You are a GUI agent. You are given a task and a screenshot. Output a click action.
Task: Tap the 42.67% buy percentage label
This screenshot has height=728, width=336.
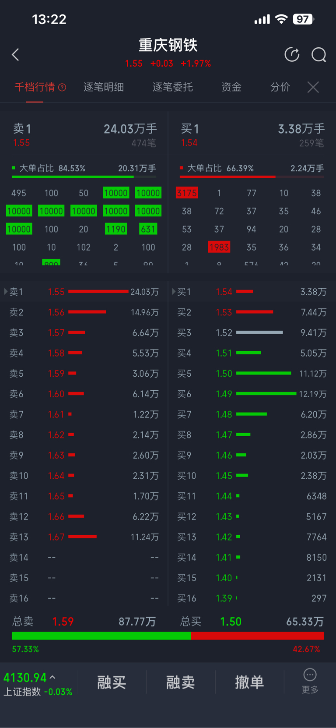pyautogui.click(x=306, y=649)
